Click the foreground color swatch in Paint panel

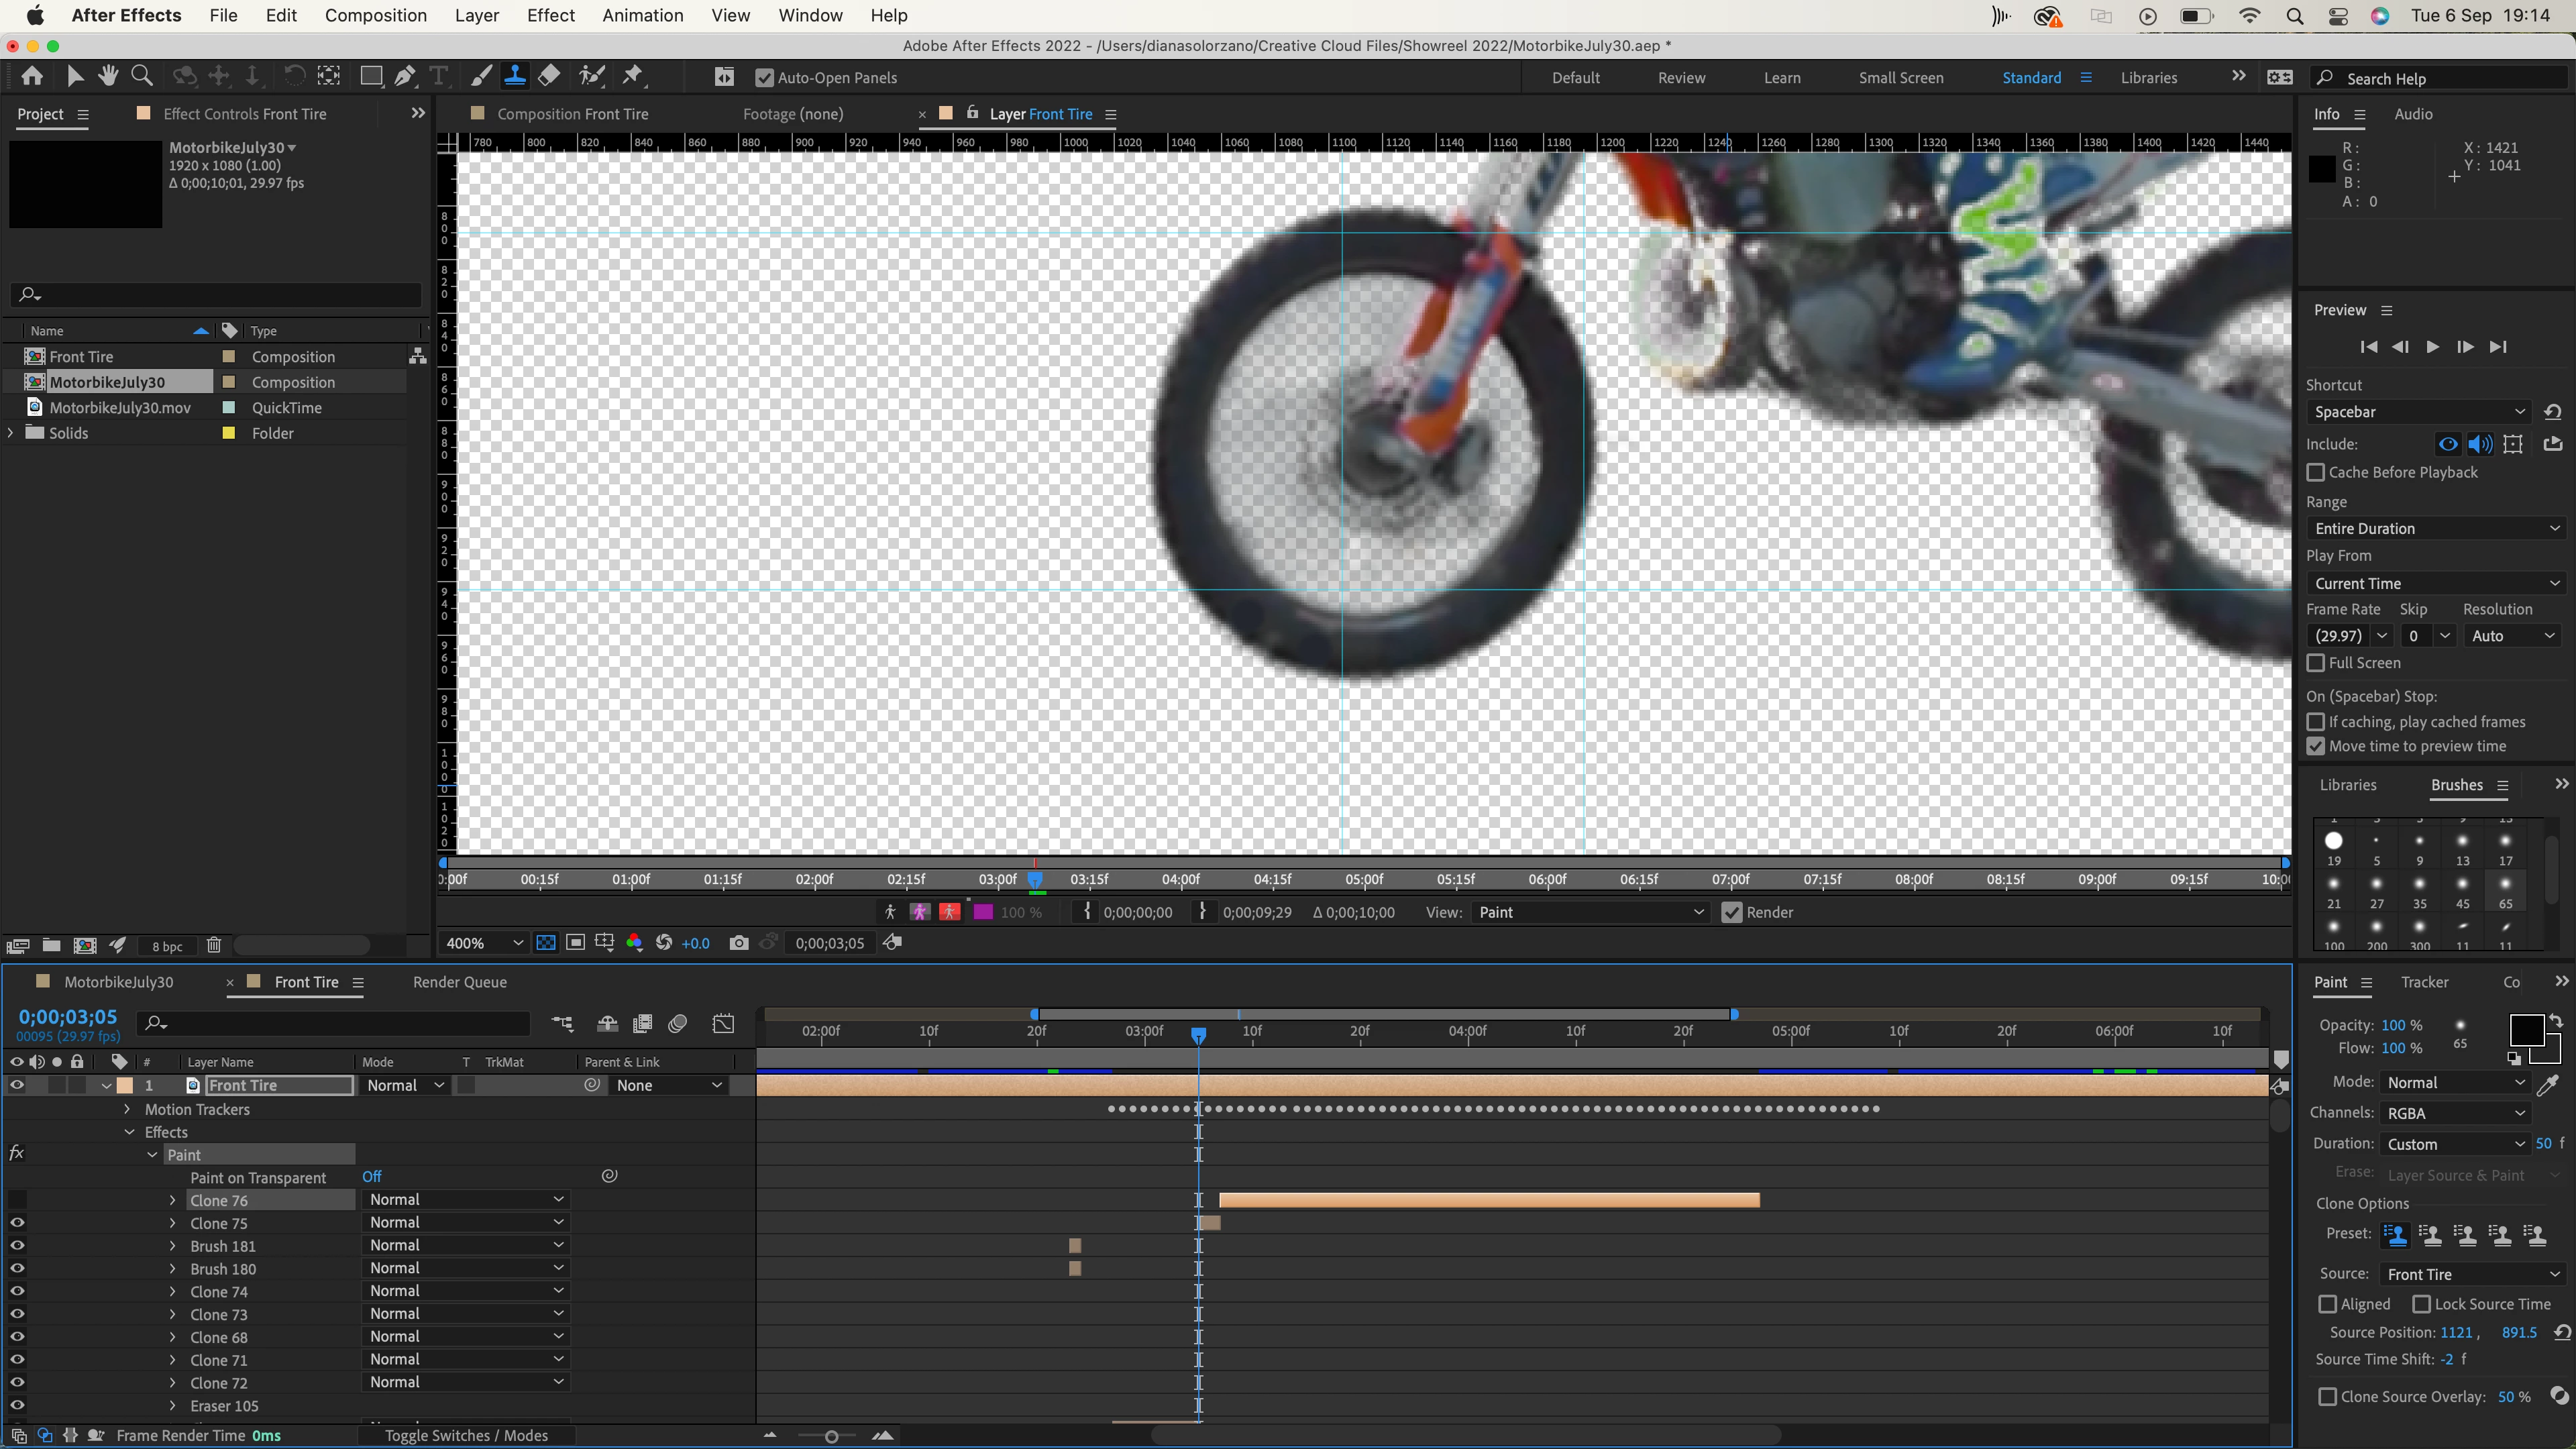[2526, 1030]
